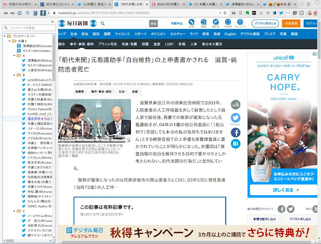Open the 社会 section in blue nav
Image resolution: width=321 pixels, height=244 pixels.
[74, 34]
